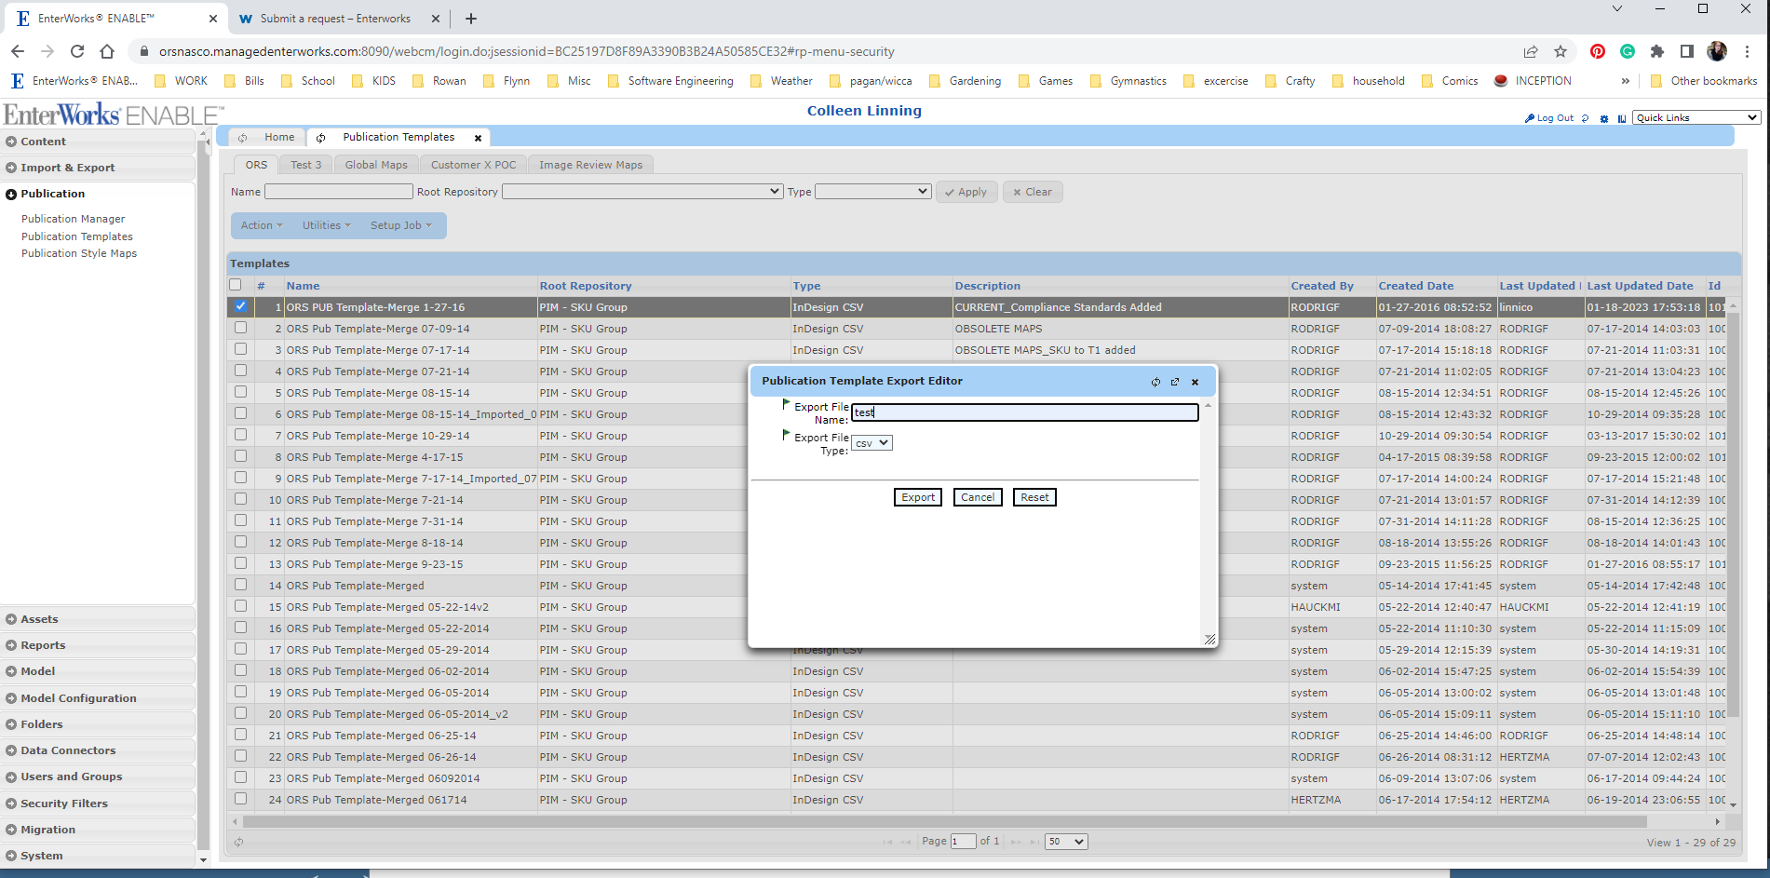
Task: Expand the Action menu
Action: coord(261,225)
